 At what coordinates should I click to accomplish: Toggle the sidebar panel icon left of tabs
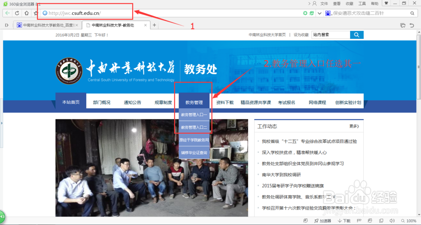point(7,25)
